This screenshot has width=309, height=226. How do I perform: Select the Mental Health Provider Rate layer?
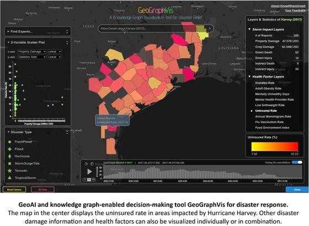coord(274,100)
